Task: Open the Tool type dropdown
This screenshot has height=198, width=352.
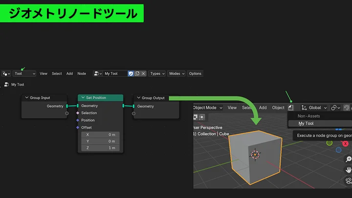Action: point(24,74)
